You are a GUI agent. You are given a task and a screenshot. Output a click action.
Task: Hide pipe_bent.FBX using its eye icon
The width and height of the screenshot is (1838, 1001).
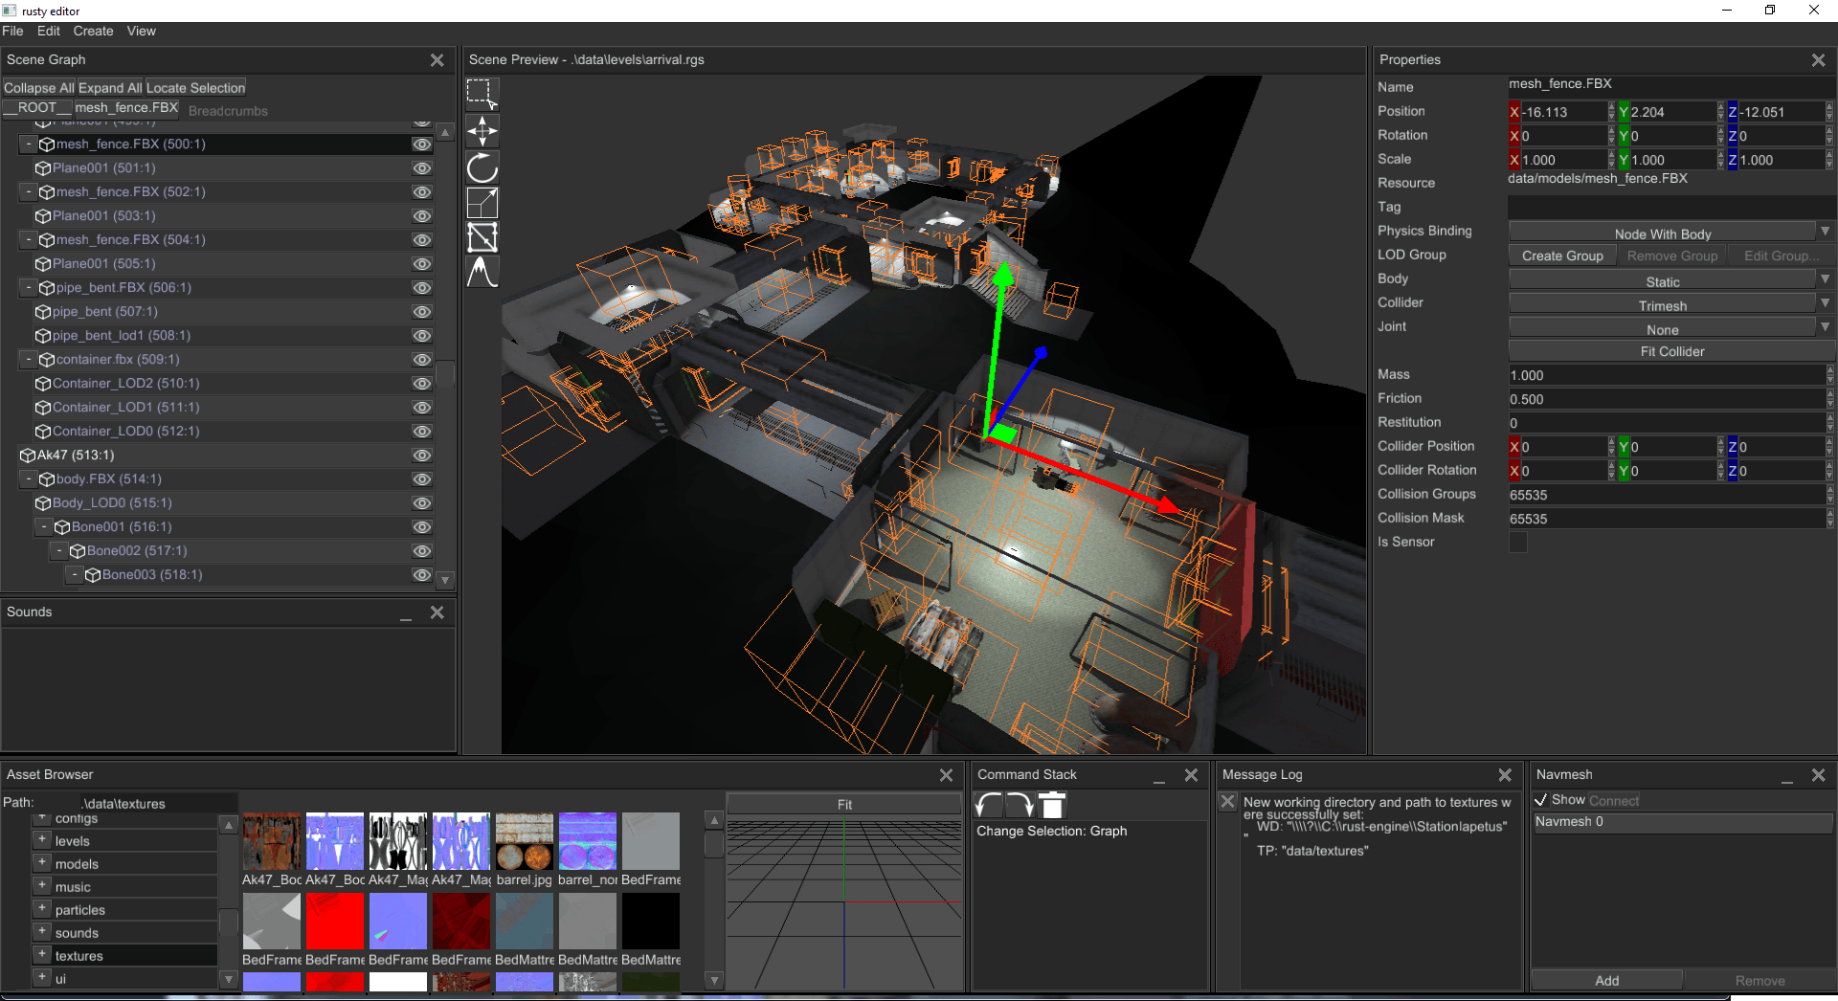422,288
